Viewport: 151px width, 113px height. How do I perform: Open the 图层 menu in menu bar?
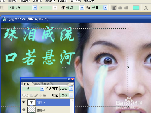click(25, 1)
